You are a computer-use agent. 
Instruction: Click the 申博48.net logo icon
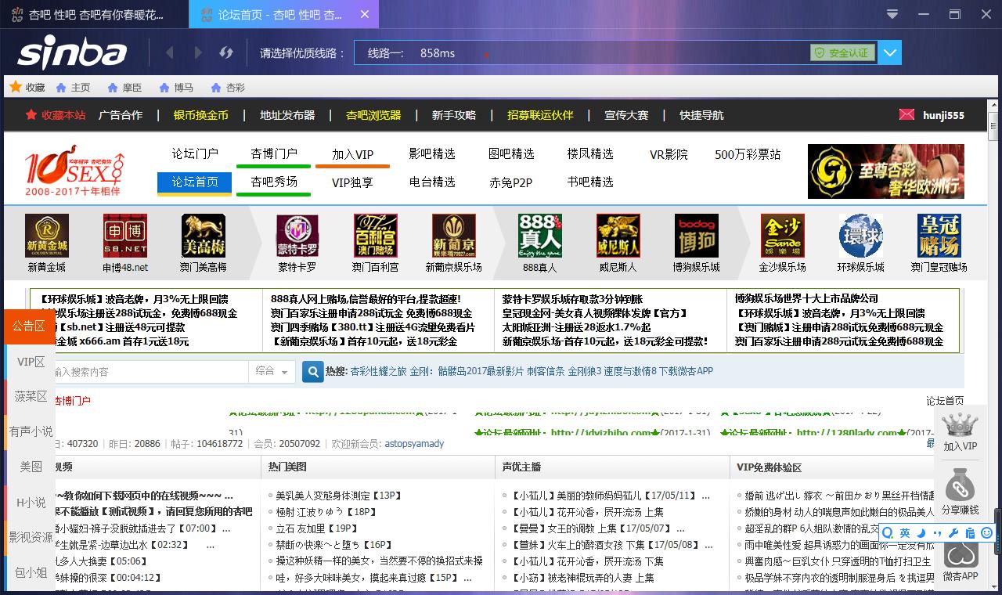coord(125,236)
